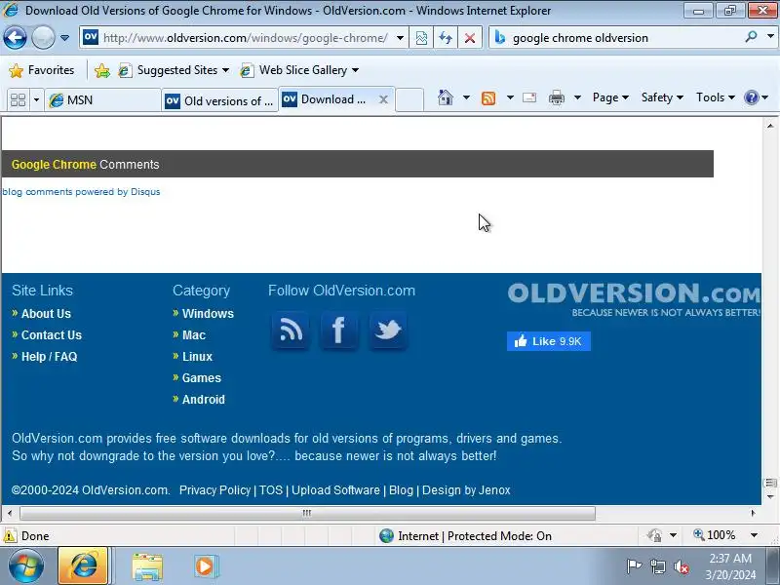This screenshot has width=780, height=585.
Task: Add page to Favorites bar icon
Action: (102, 70)
